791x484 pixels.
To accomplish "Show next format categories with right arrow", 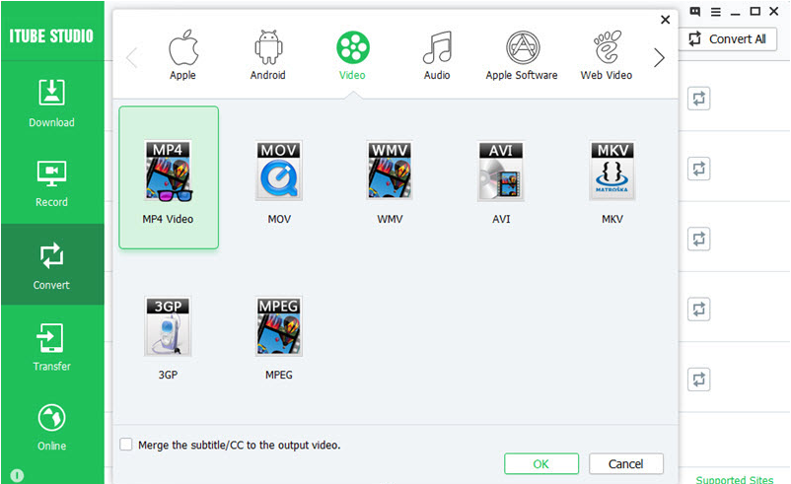I will coord(659,57).
